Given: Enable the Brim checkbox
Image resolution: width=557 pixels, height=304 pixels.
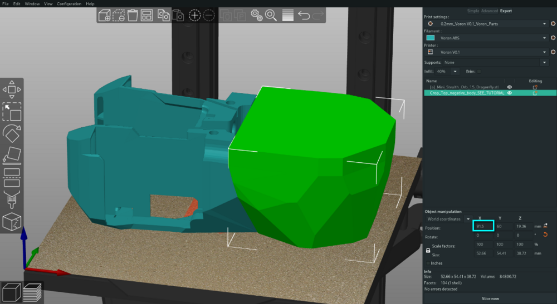Looking at the screenshot, I should point(479,71).
